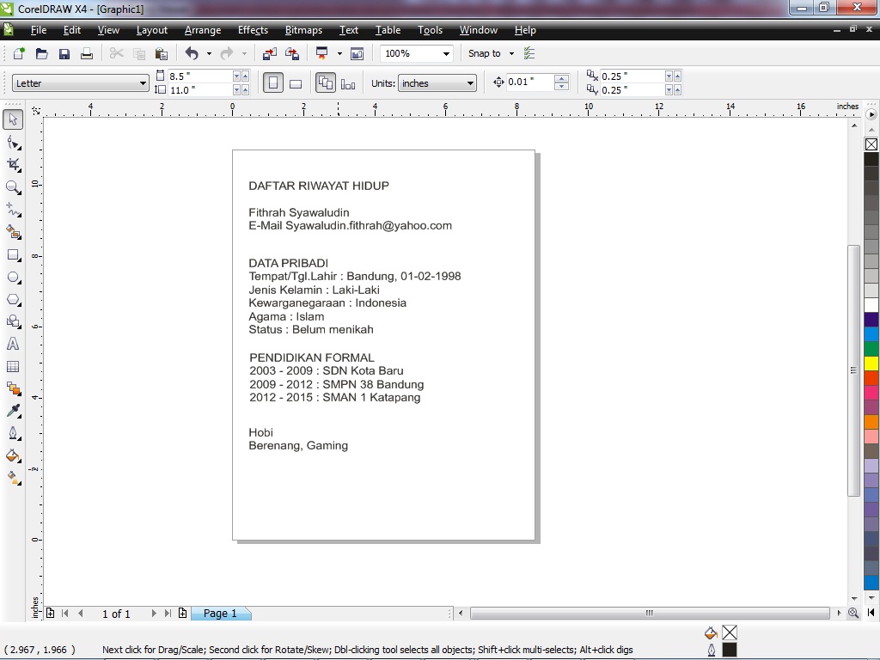880x660 pixels.
Task: Go to next page arrow
Action: (x=154, y=614)
